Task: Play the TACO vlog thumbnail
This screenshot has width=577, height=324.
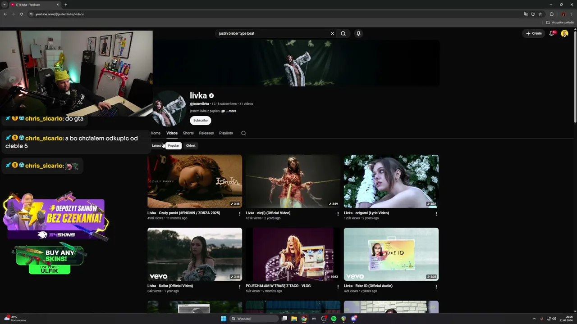Action: pyautogui.click(x=293, y=254)
